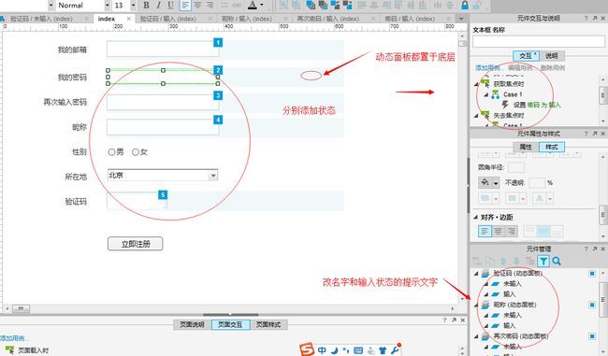The height and width of the screenshot is (356, 608).
Task: Click the Sogou skin shirt icon
Action: [x=383, y=350]
